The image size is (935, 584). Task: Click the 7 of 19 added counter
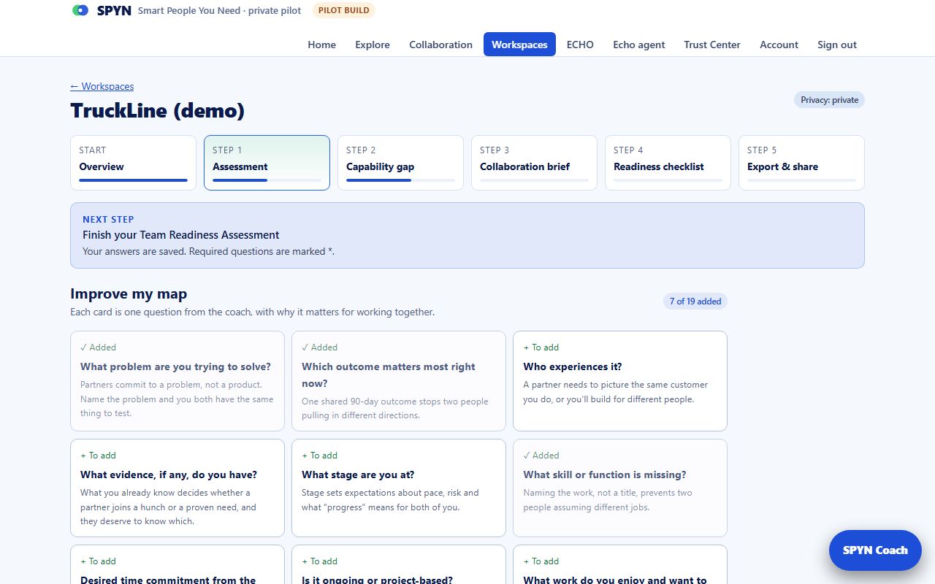point(695,301)
